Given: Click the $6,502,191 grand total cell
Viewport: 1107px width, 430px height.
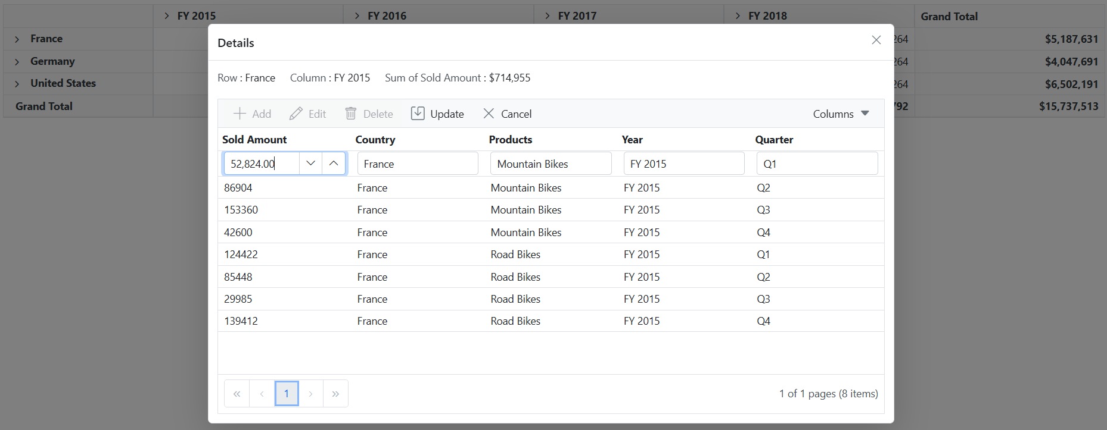Looking at the screenshot, I should click(1009, 84).
